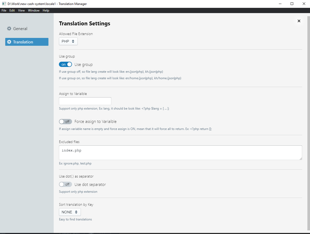This screenshot has width=310, height=234.
Task: Select the Translation settings section
Action: click(27, 42)
